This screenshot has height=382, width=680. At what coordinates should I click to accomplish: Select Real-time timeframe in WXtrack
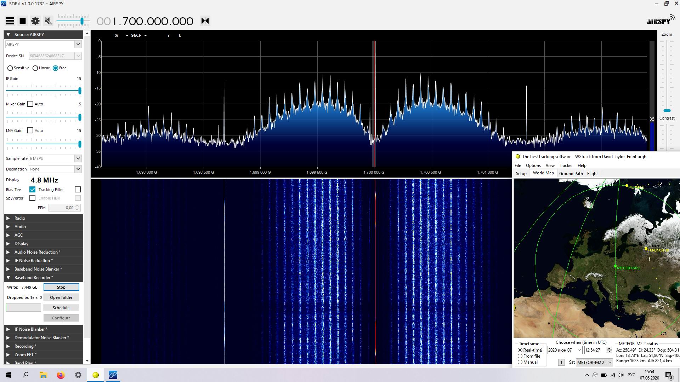(520, 350)
